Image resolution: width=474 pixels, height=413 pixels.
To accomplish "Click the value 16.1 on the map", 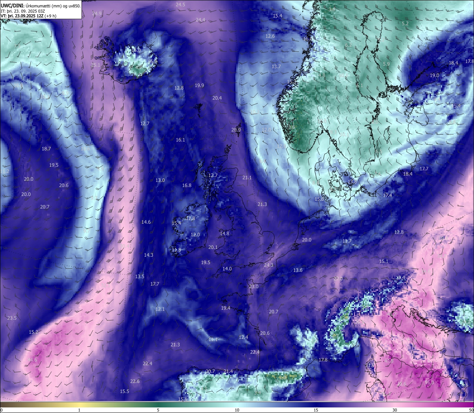I will [180, 140].
